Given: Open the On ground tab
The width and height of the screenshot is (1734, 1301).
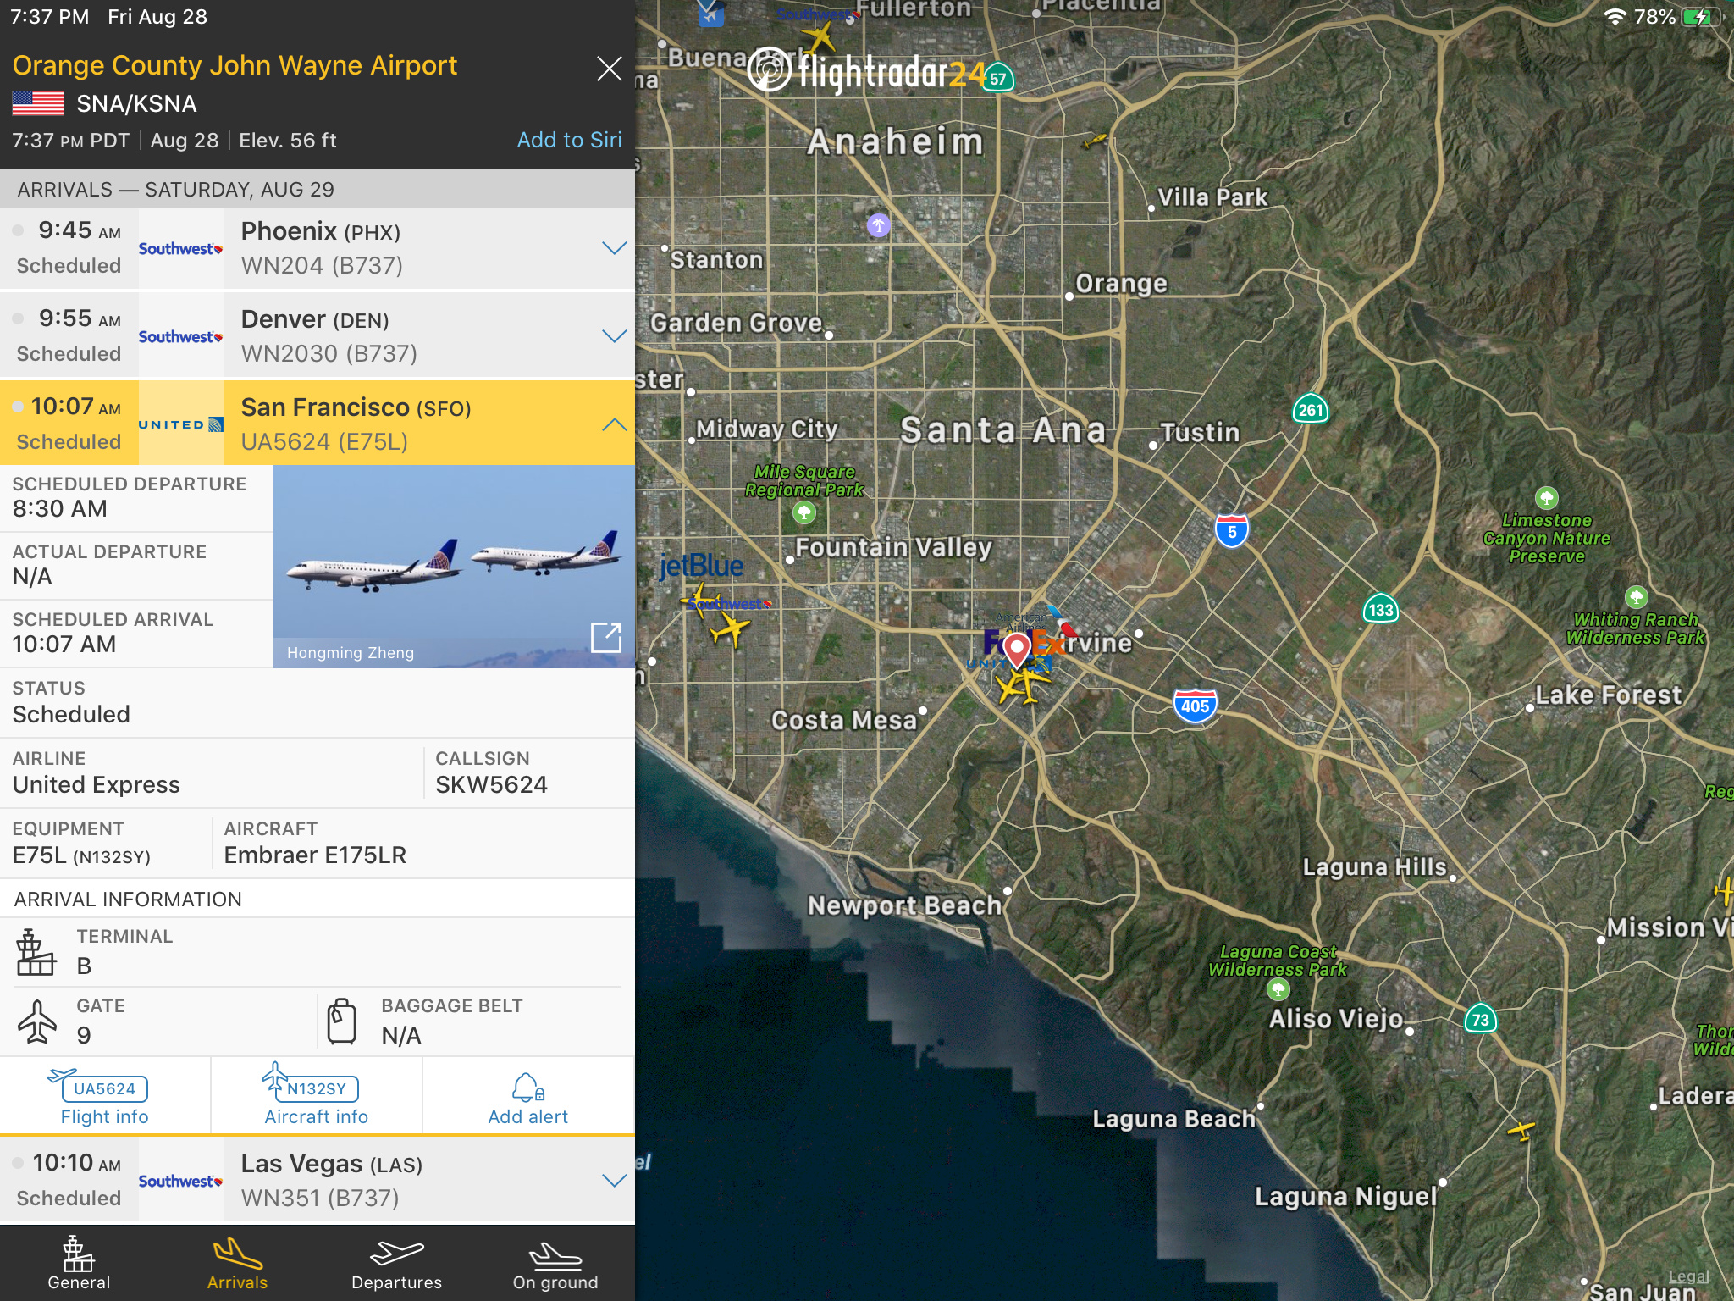Looking at the screenshot, I should (555, 1264).
